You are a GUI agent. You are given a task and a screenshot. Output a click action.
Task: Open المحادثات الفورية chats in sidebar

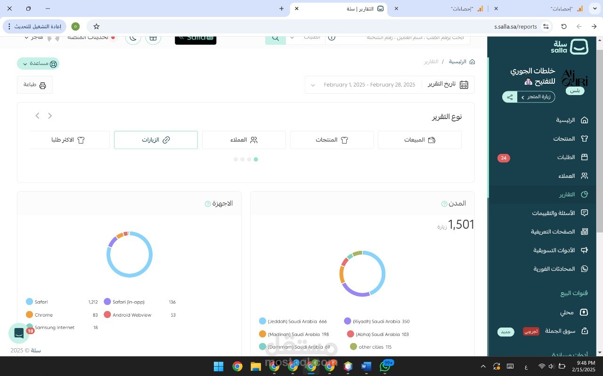click(561, 269)
